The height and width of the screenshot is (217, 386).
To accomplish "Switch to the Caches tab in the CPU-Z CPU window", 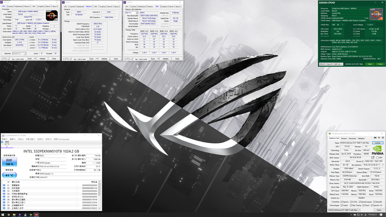I will 10,6.
